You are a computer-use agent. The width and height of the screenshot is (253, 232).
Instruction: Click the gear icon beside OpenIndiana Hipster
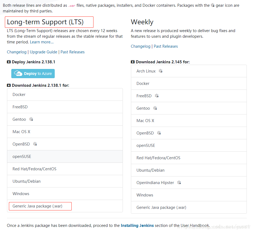click(x=179, y=182)
